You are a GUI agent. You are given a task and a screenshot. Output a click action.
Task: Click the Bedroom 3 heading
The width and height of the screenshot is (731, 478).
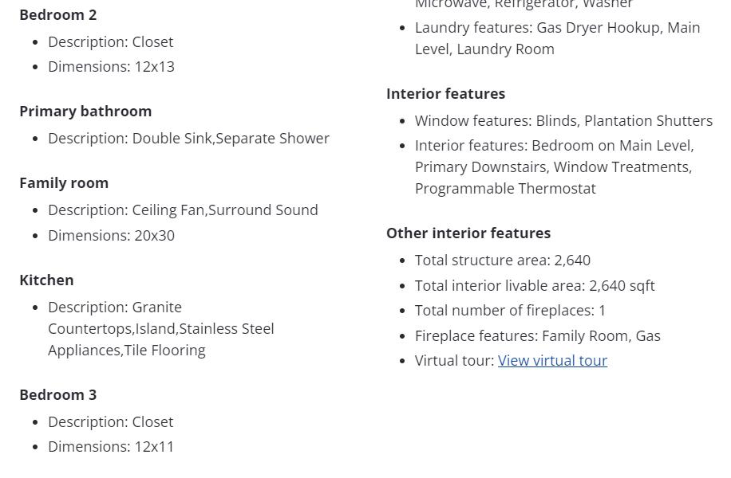tap(58, 395)
